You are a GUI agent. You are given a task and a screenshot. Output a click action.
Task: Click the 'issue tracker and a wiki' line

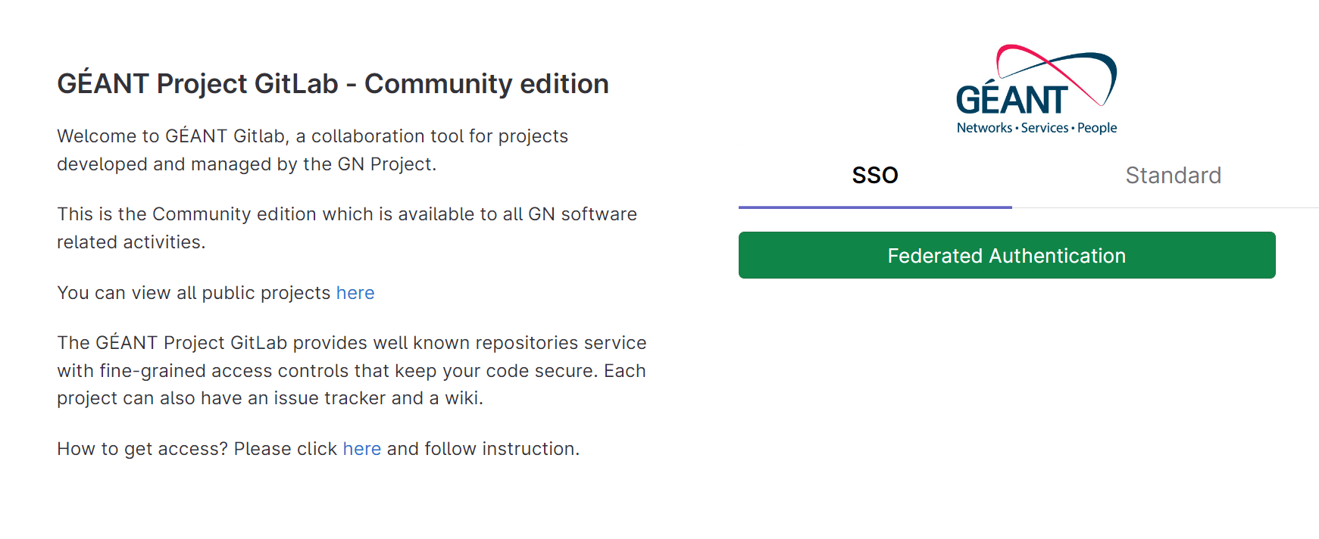click(270, 398)
